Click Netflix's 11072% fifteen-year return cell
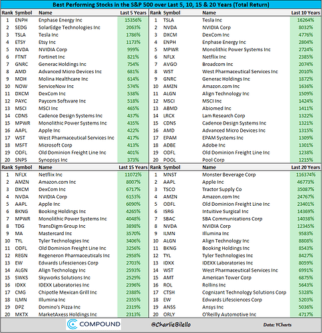Screen dimensions: 322x333 point(133,174)
